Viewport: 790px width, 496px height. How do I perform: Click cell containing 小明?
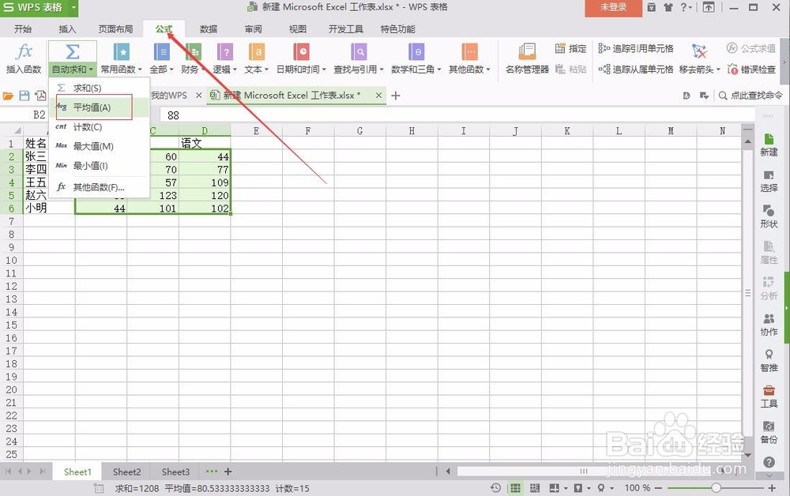tap(49, 208)
